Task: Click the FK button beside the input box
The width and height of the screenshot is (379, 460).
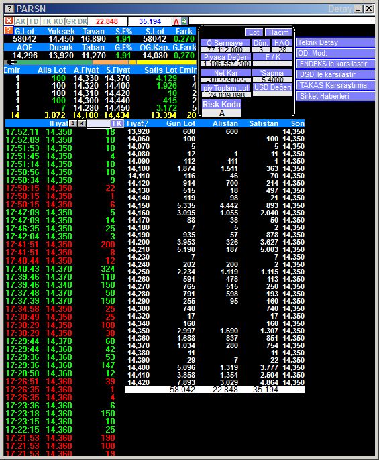Action: (x=117, y=123)
